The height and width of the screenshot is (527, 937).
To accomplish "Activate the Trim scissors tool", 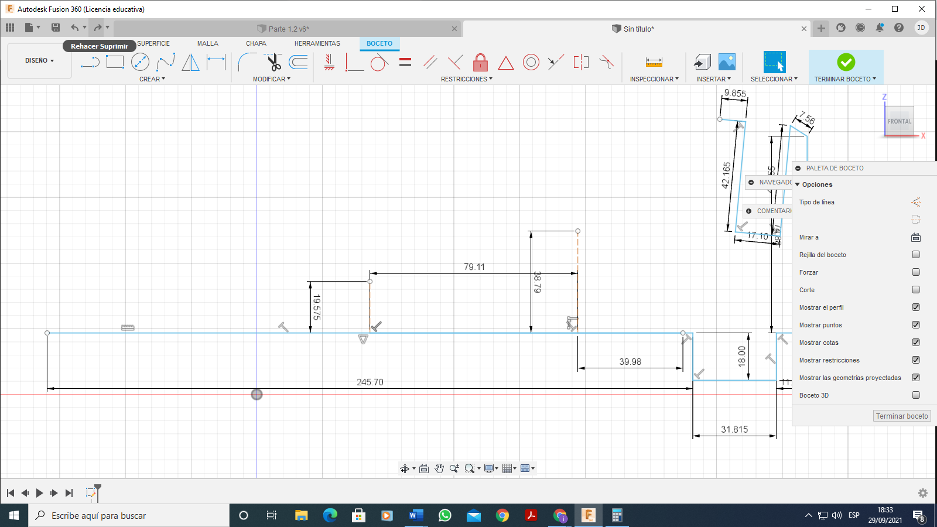I will (273, 62).
